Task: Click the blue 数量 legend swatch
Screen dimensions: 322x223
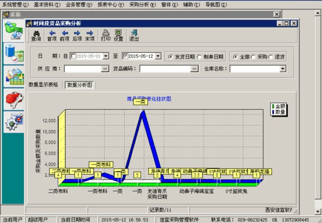Action: pyautogui.click(x=273, y=112)
